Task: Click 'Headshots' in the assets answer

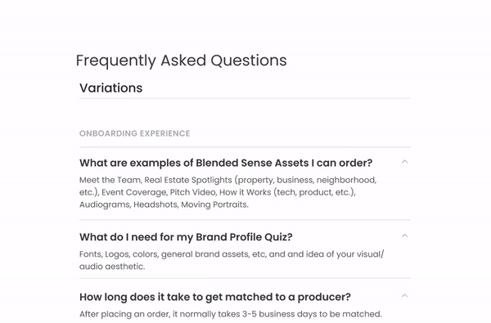Action: tap(155, 204)
